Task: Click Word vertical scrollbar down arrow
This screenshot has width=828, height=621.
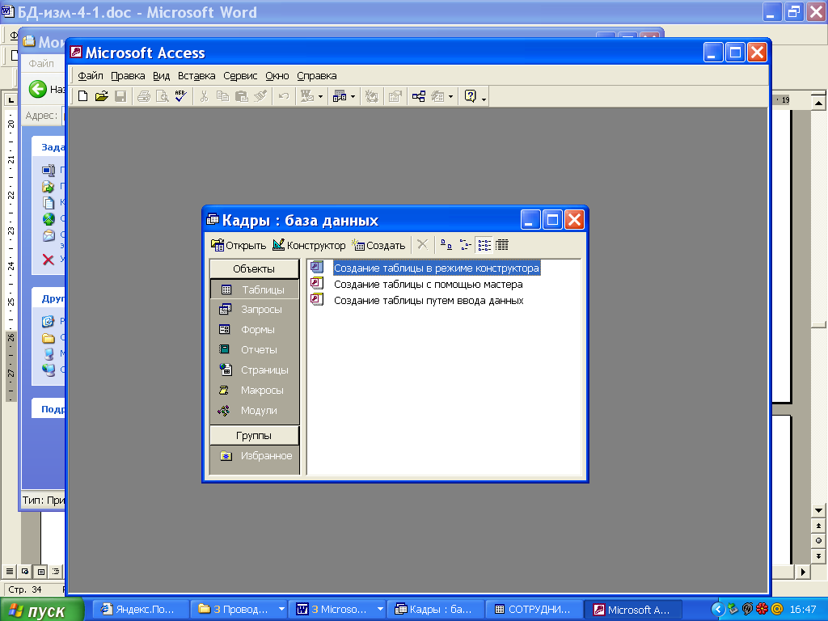Action: click(818, 511)
